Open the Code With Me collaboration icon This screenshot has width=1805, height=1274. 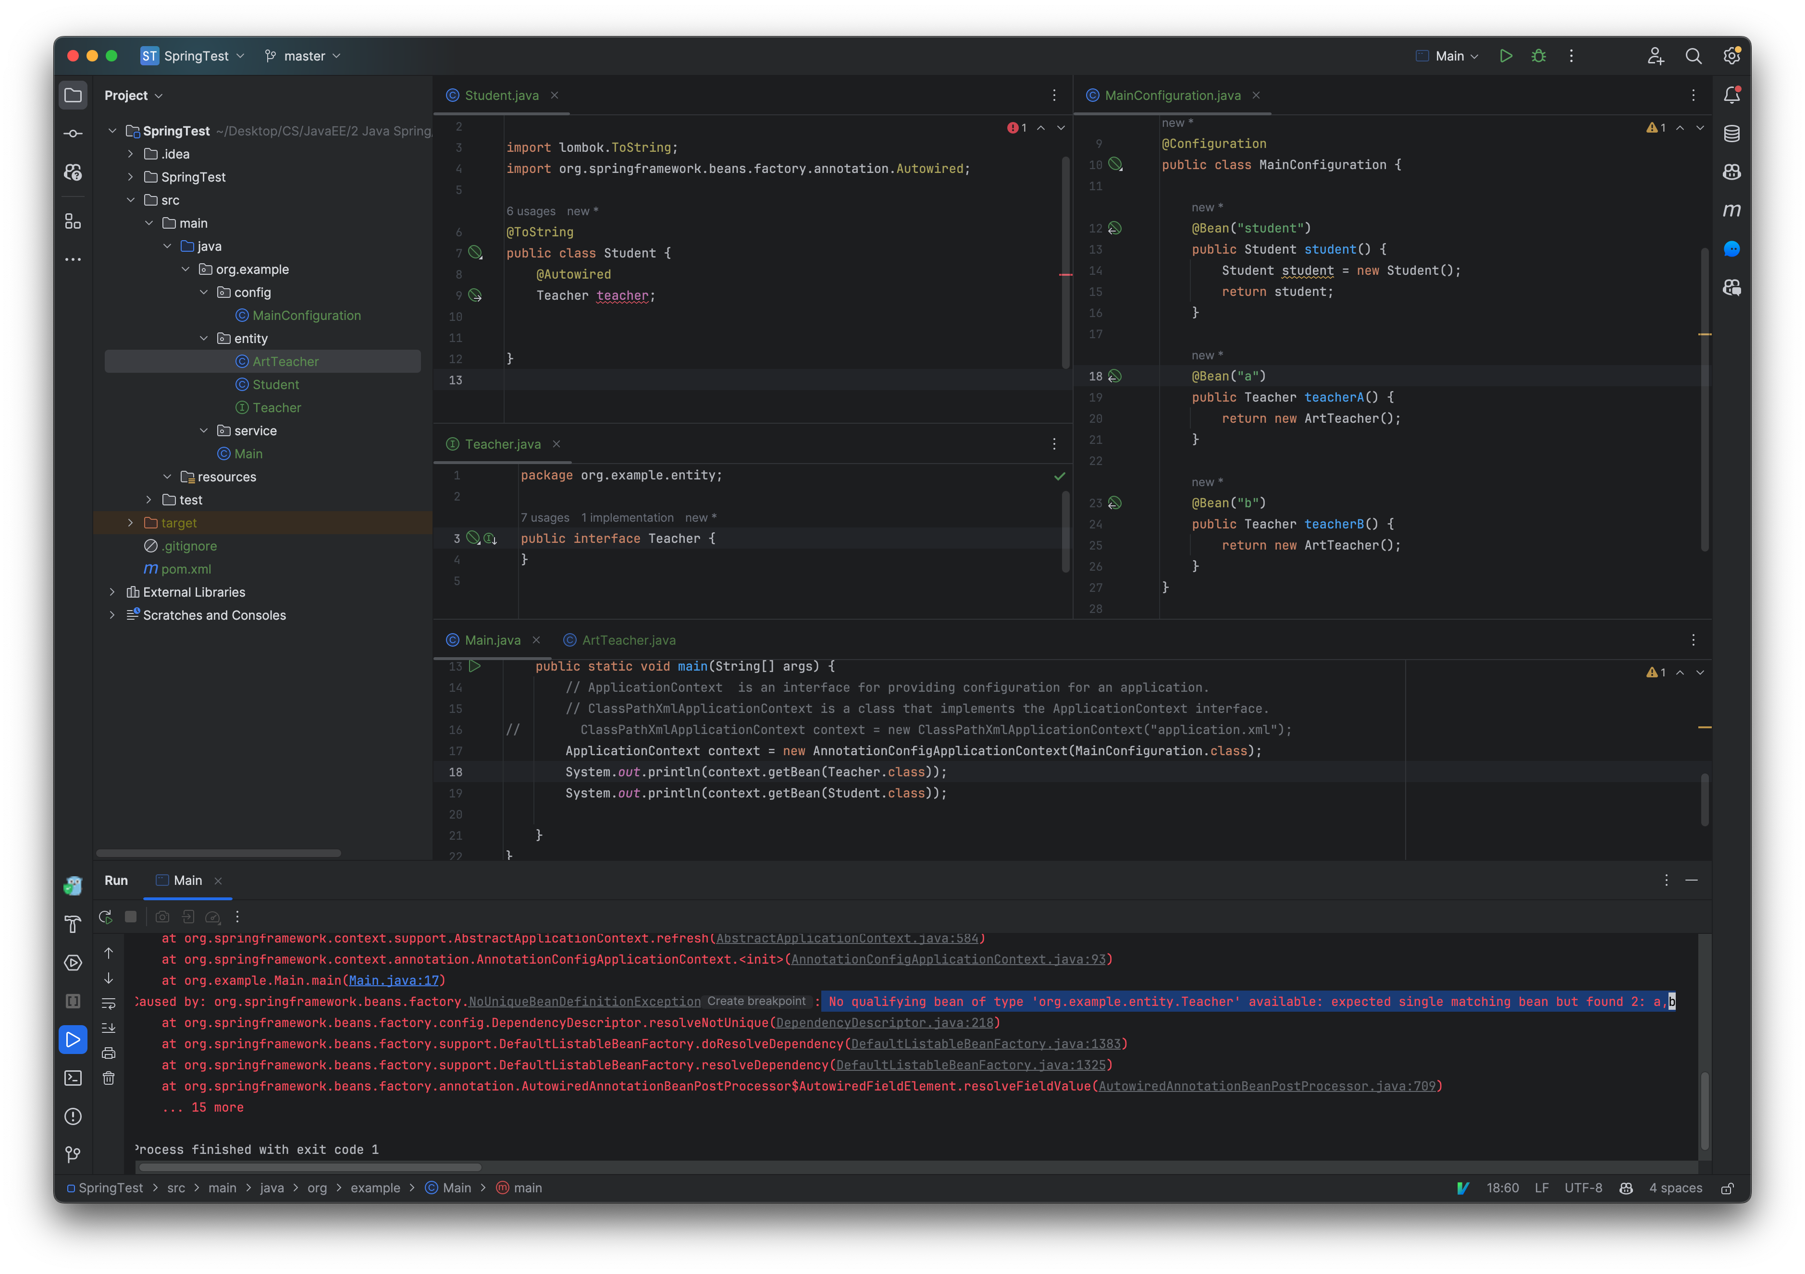(1655, 56)
